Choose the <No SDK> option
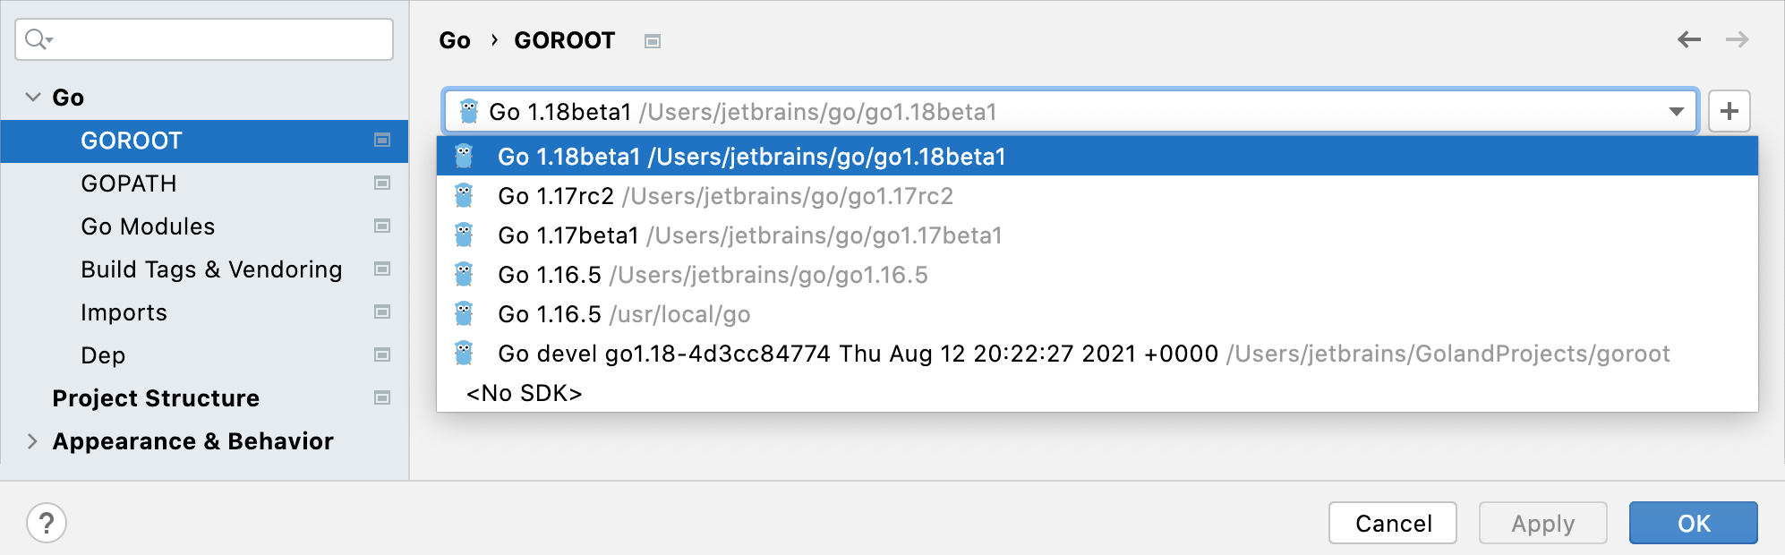Image resolution: width=1785 pixels, height=555 pixels. (x=524, y=392)
